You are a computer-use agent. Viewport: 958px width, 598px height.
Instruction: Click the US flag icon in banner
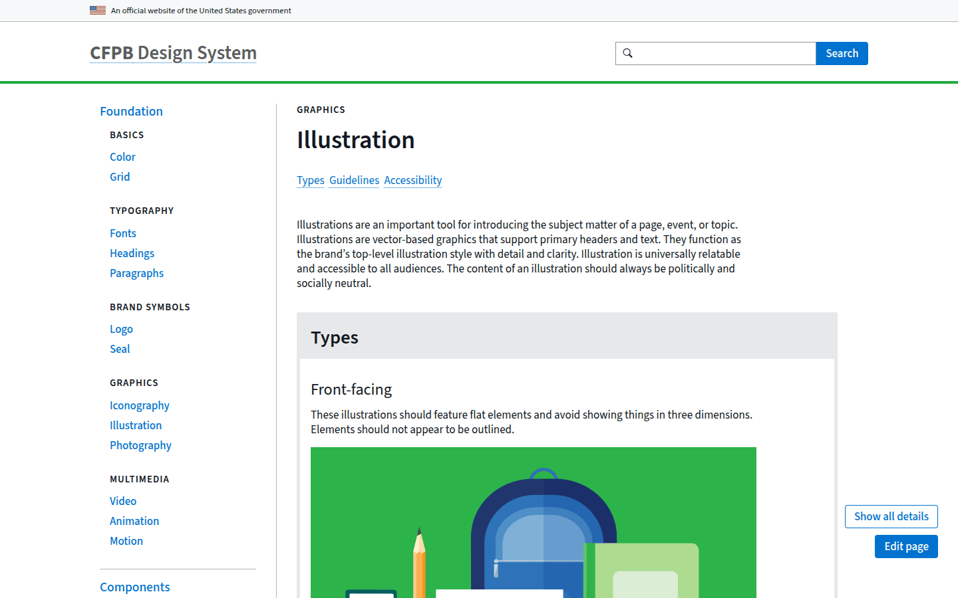point(98,10)
